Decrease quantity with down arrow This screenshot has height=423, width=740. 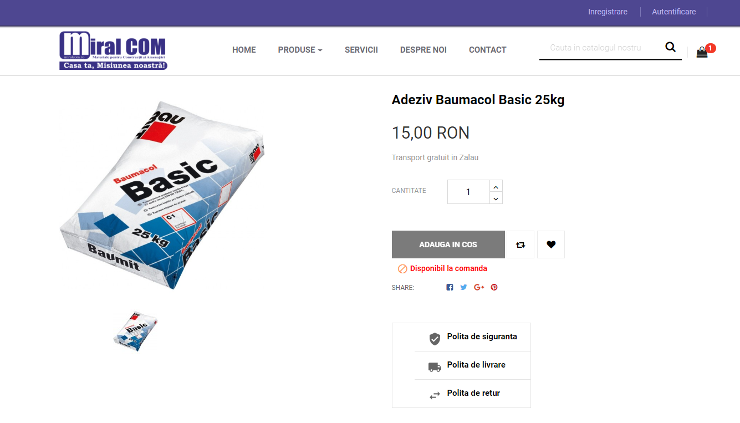[496, 198]
